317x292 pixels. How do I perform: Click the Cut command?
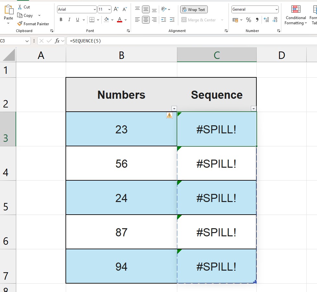(x=24, y=7)
